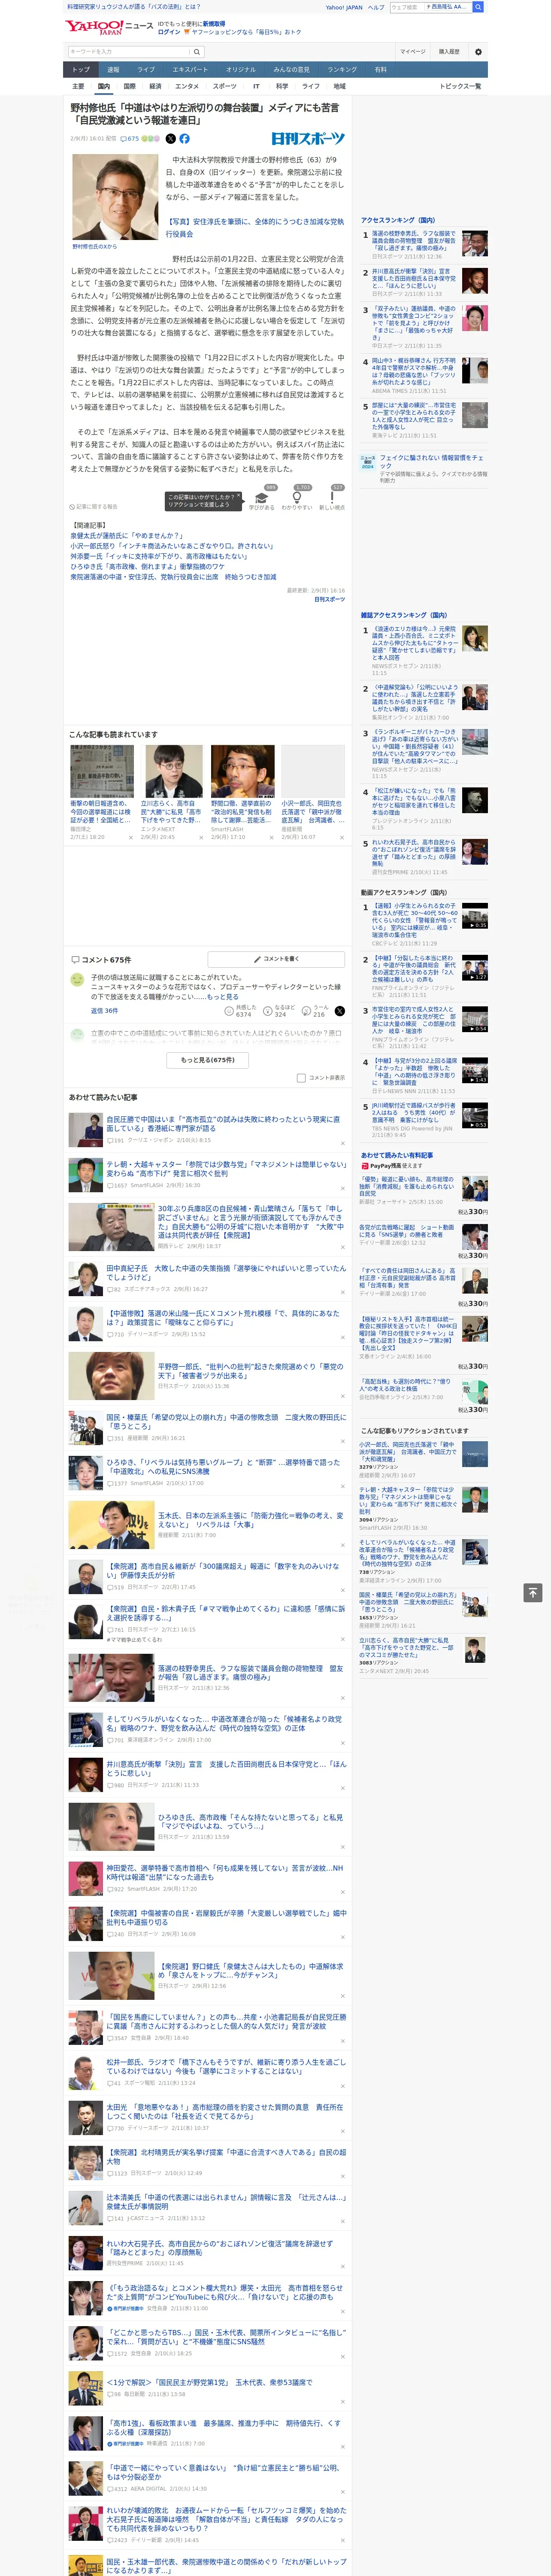Screen dimensions: 551x2576
Task: Click the ログイン link
Action: (x=169, y=32)
